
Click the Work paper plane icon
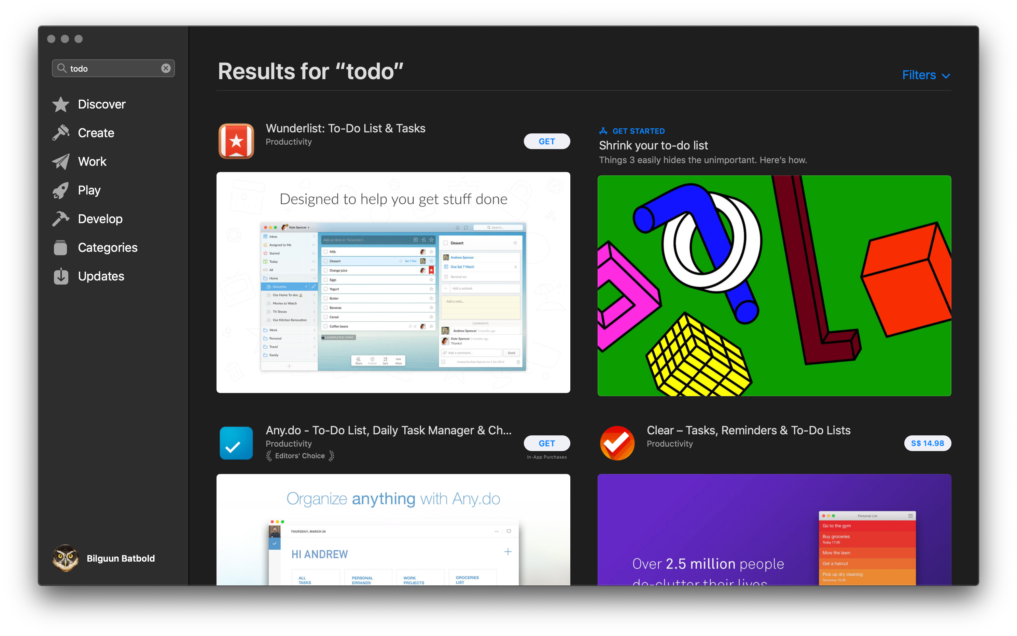point(60,161)
